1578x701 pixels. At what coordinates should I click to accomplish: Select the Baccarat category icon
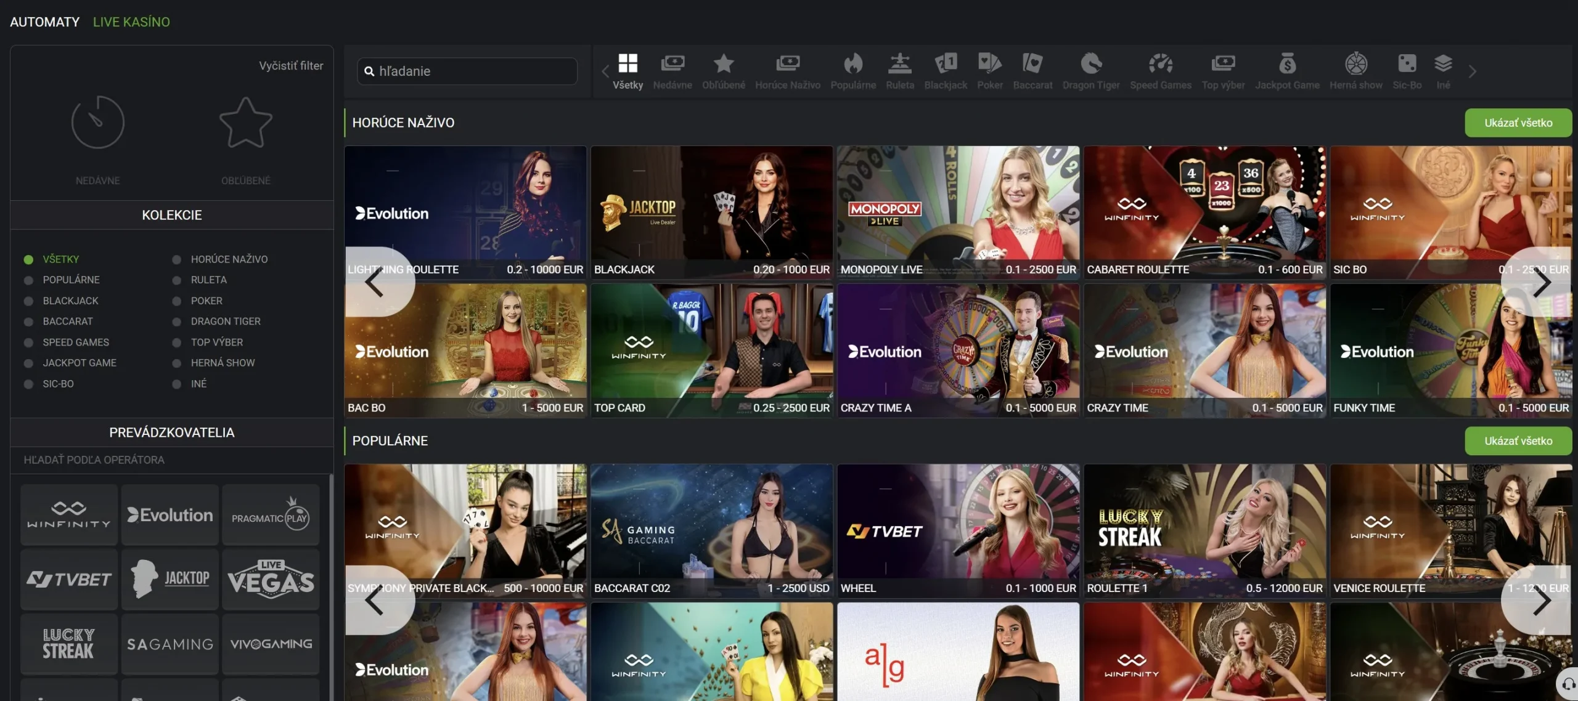point(1032,63)
